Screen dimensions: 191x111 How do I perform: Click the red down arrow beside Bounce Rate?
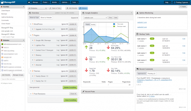[x=108, y=47]
